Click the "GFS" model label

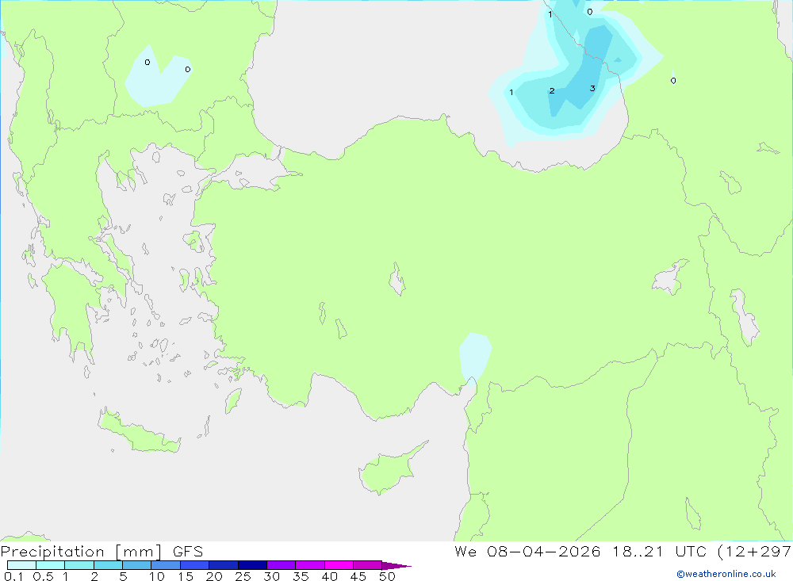click(188, 552)
